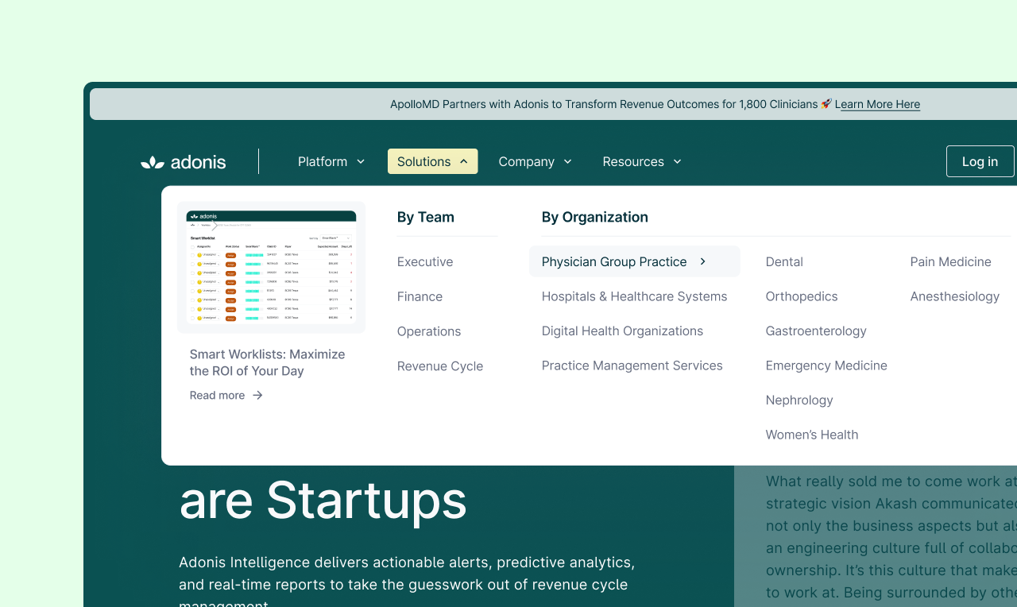1017x607 pixels.
Task: Click the ApolloMD announcement banner text
Action: [604, 104]
